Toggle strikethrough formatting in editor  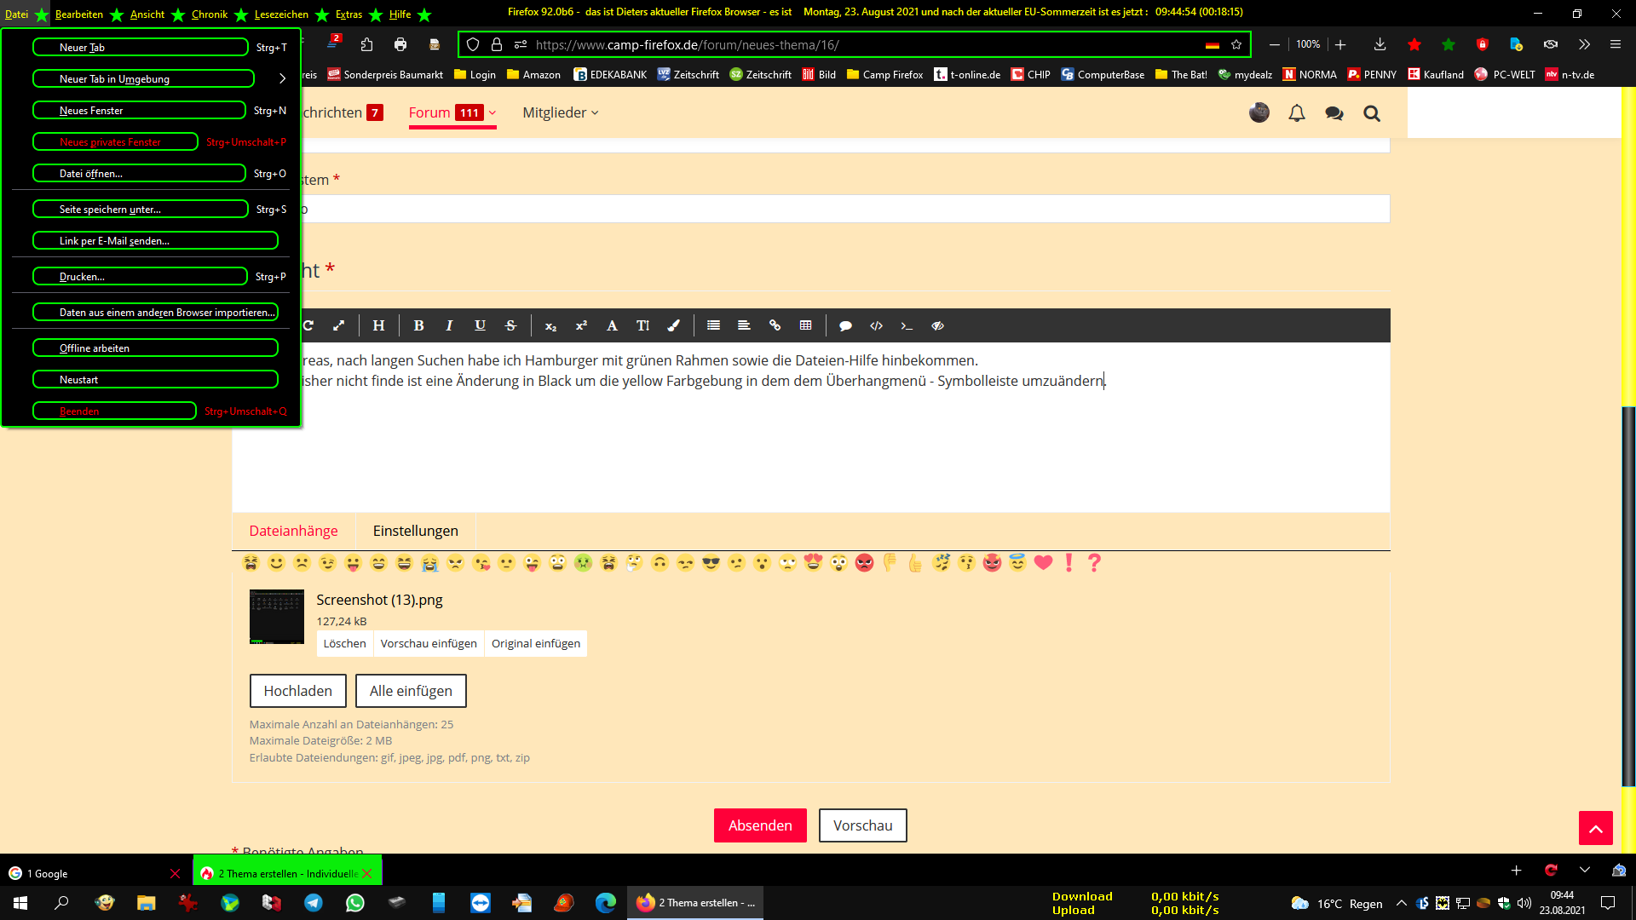[510, 325]
